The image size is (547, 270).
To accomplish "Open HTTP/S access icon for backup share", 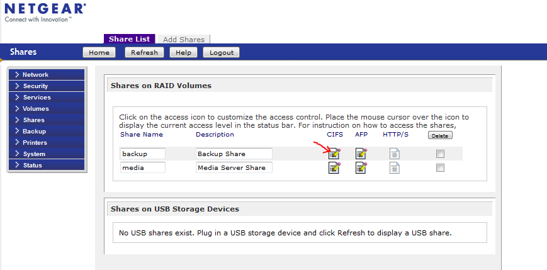I will (394, 154).
